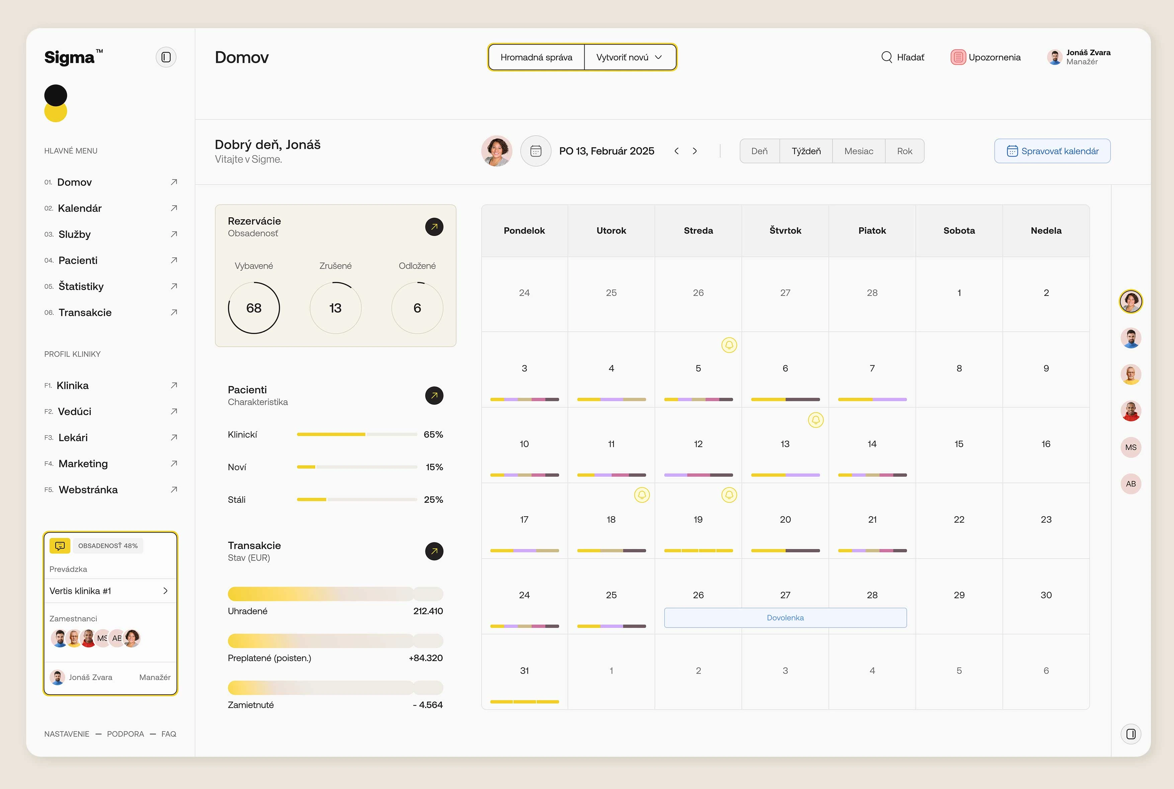Open Spravovať kalendár
Viewport: 1174px width, 789px height.
click(x=1052, y=150)
